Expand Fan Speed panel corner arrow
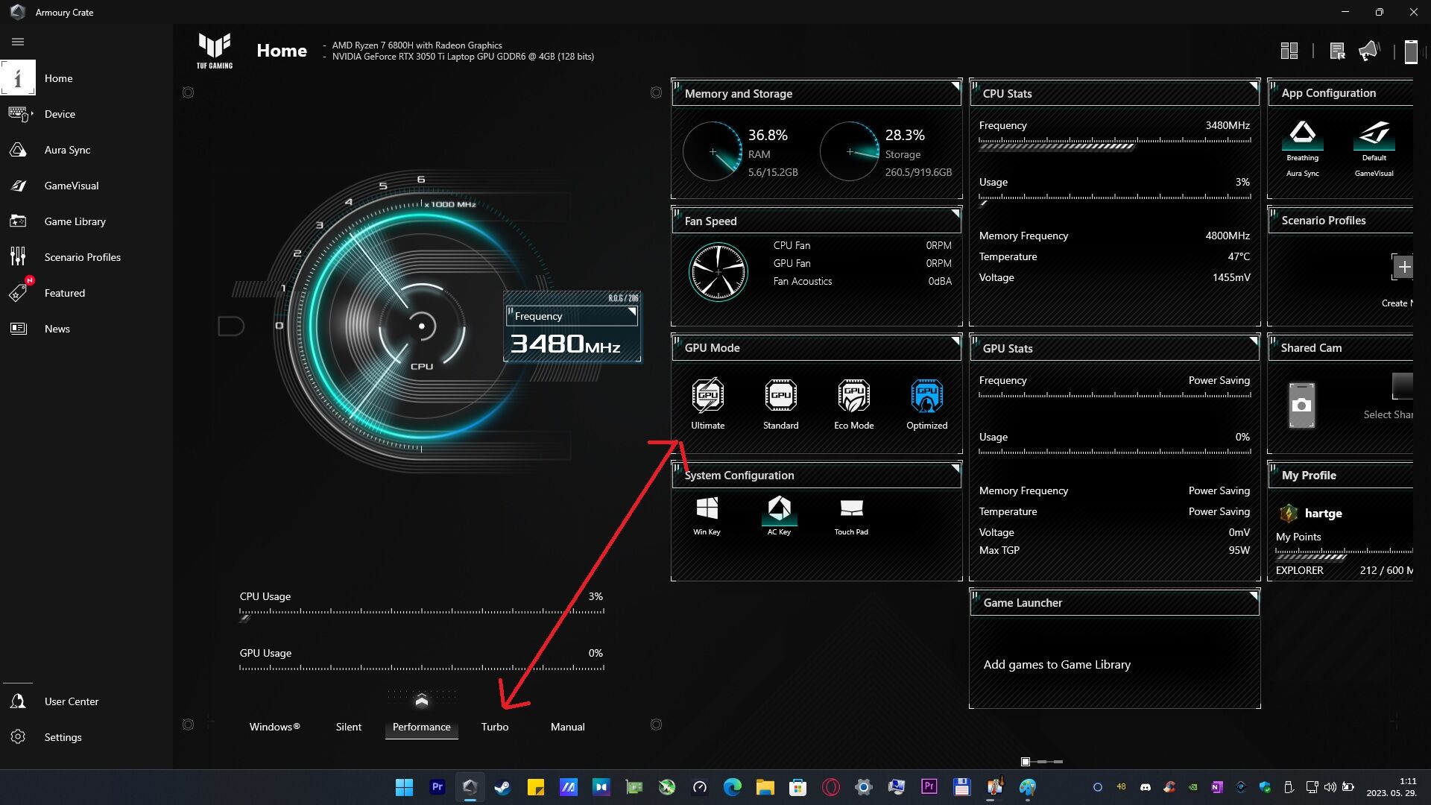Screen dimensions: 1431x805 (x=955, y=214)
